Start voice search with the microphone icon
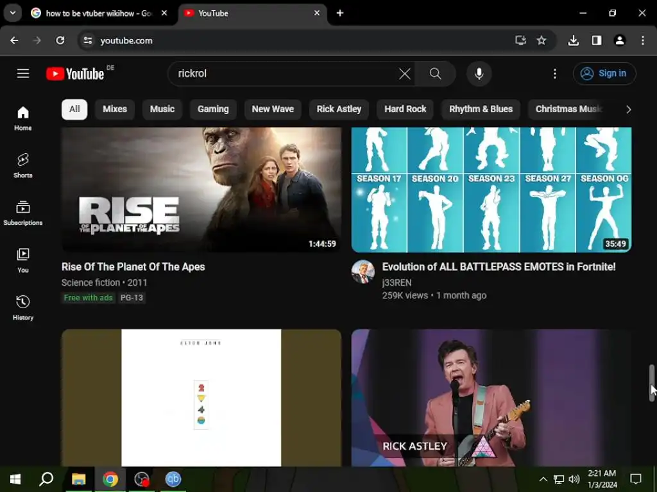This screenshot has width=657, height=492. click(x=479, y=74)
